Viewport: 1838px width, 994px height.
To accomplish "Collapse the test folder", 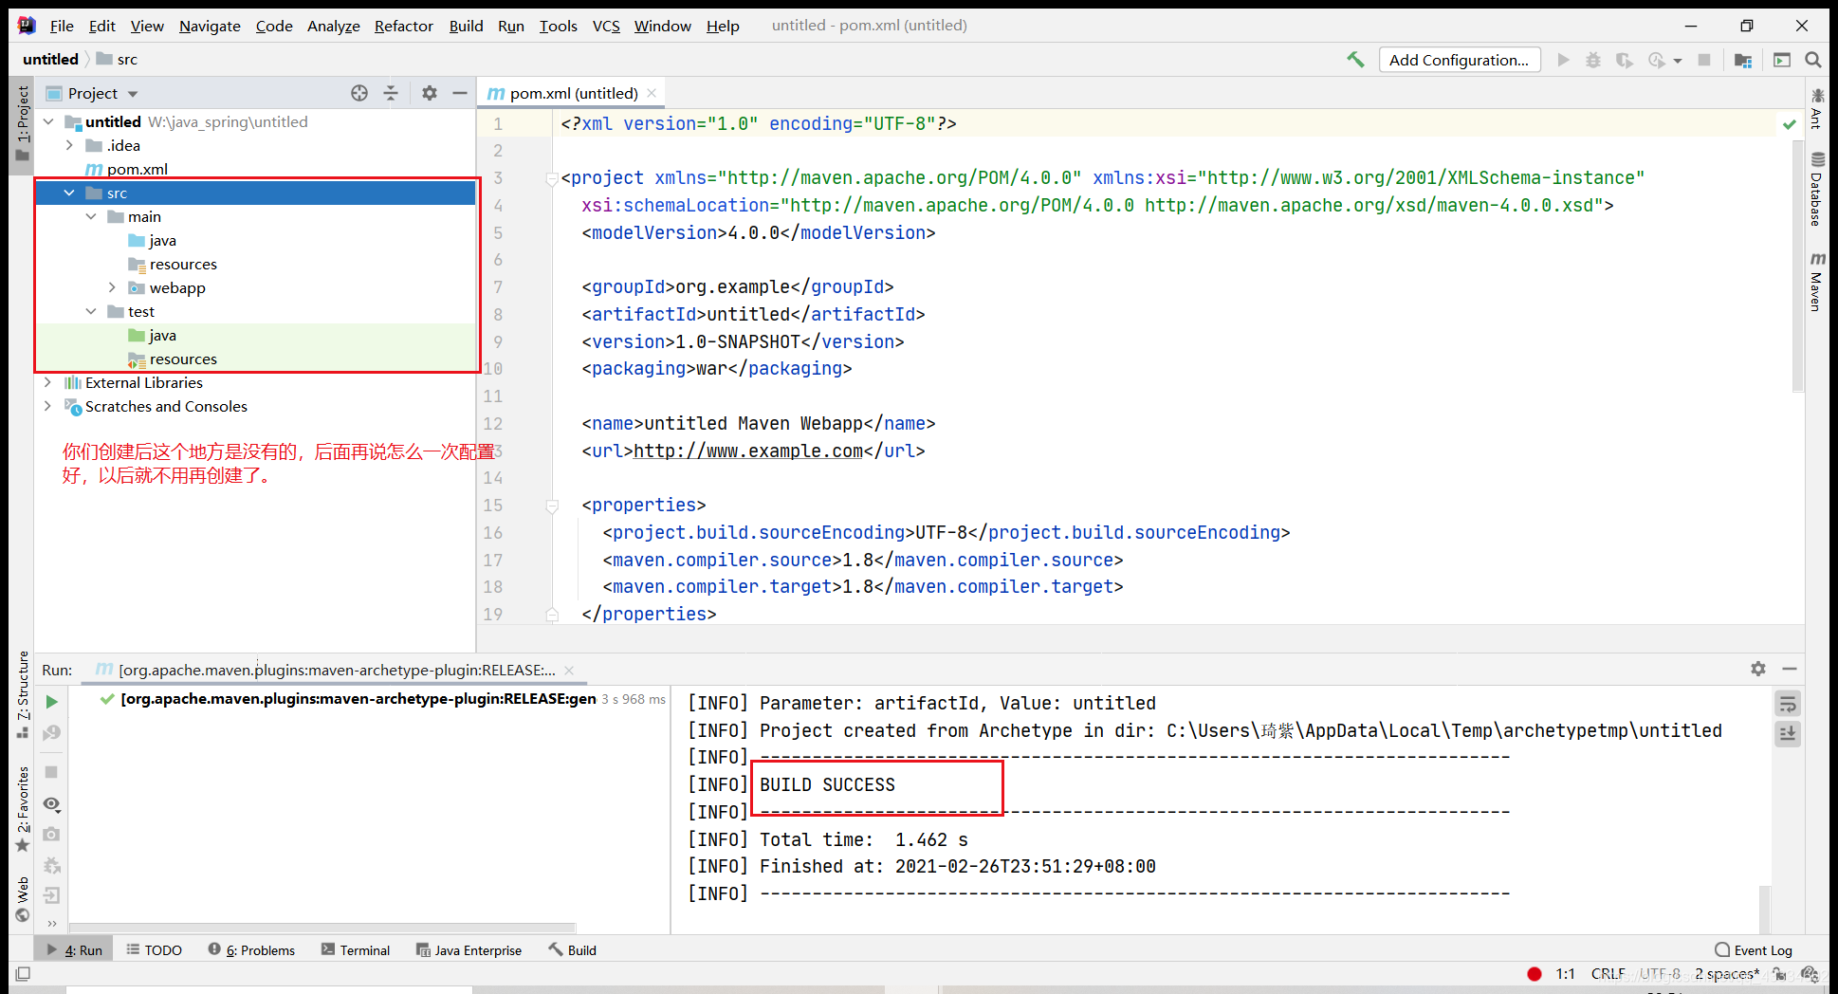I will pos(91,311).
